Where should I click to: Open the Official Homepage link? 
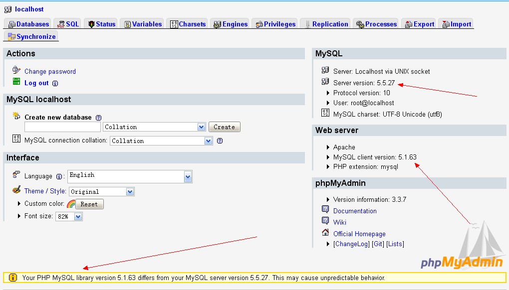pos(359,234)
